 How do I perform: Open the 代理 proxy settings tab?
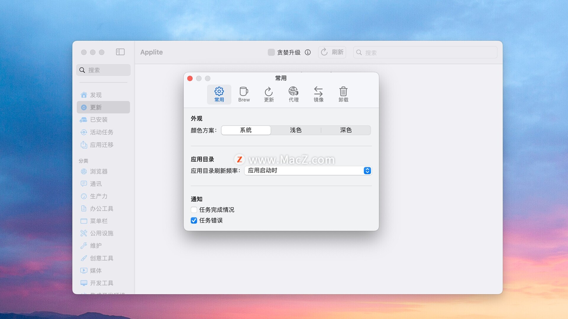coord(293,94)
